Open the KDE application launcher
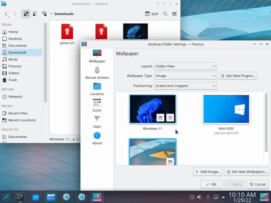This screenshot has height=203, width=271. coord(6,197)
